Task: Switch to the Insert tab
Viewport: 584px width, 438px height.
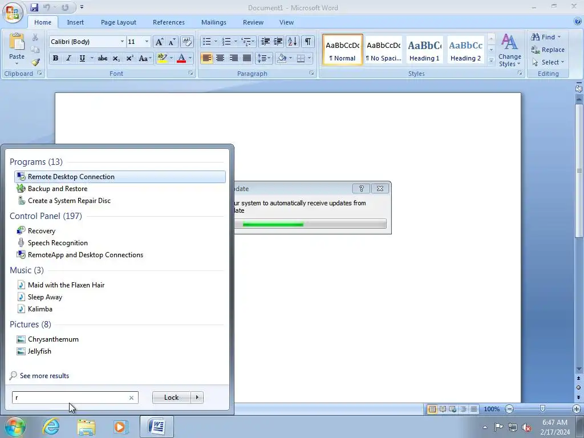Action: 75,22
